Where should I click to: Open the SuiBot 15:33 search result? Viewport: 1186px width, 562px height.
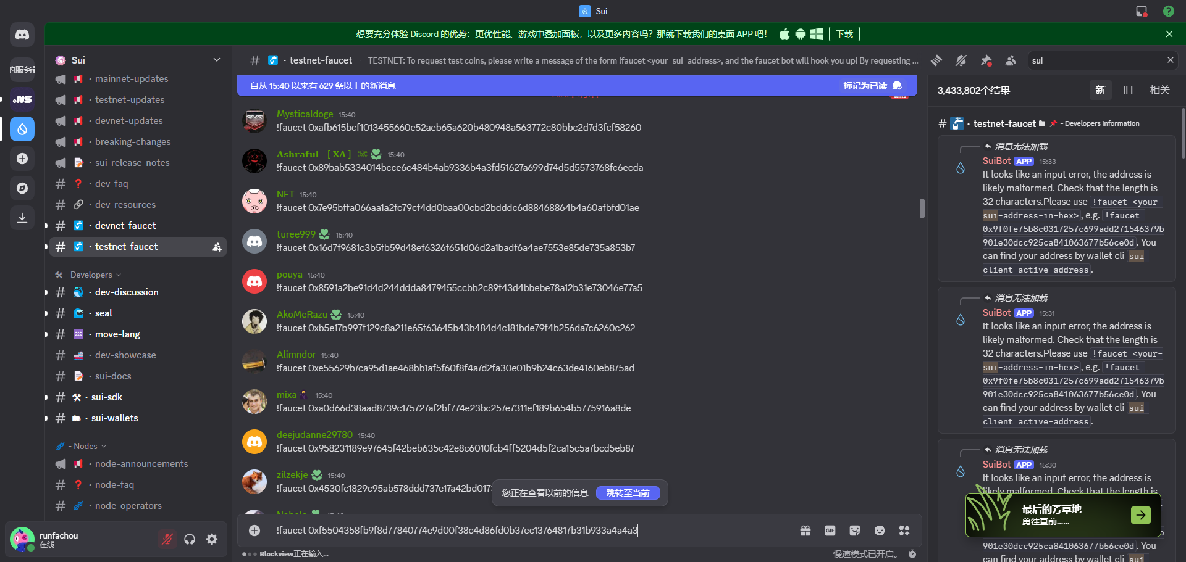1056,209
